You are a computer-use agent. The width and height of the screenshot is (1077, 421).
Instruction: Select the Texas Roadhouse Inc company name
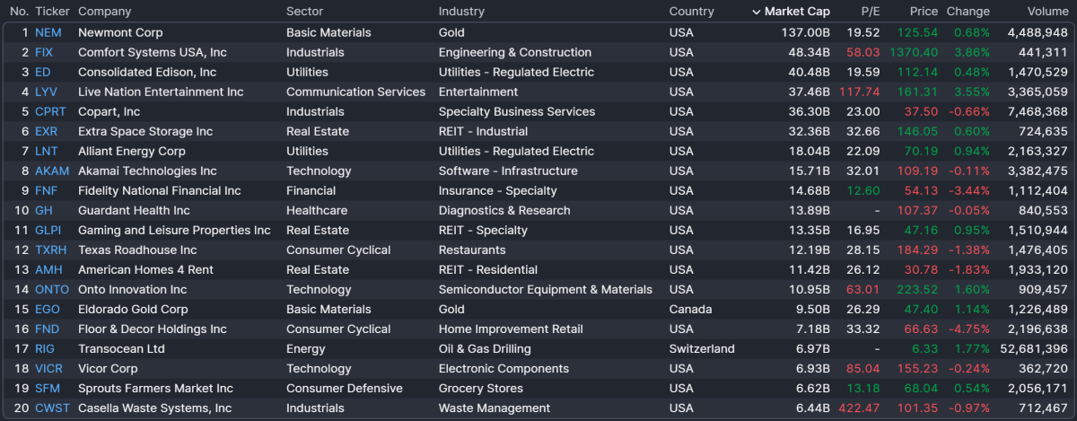(137, 250)
